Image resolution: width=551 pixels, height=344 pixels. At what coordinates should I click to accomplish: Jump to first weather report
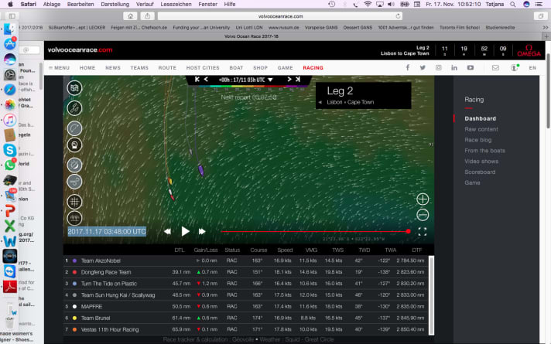[197, 80]
